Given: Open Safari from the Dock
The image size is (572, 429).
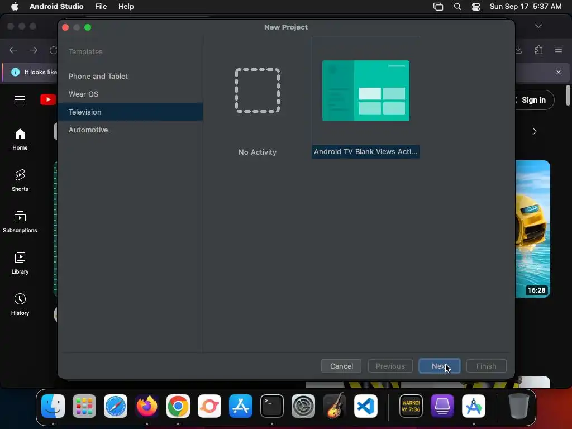Looking at the screenshot, I should point(116,406).
